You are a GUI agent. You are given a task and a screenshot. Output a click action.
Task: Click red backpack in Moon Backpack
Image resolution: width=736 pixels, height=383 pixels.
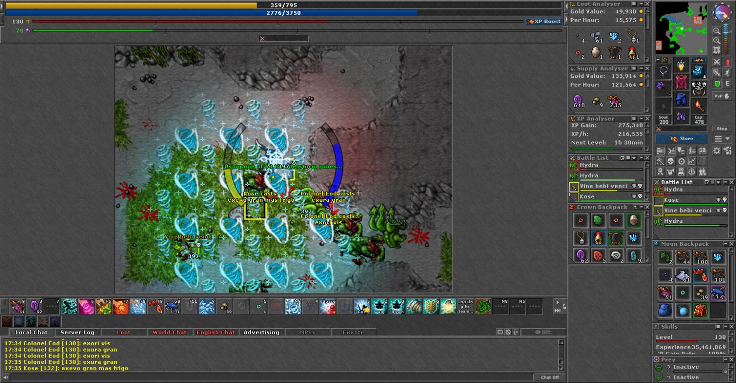click(700, 310)
